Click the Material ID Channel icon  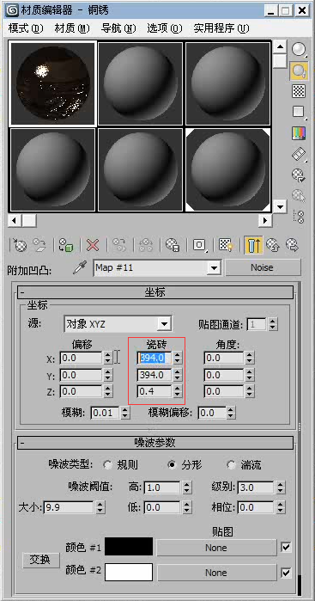(x=199, y=245)
